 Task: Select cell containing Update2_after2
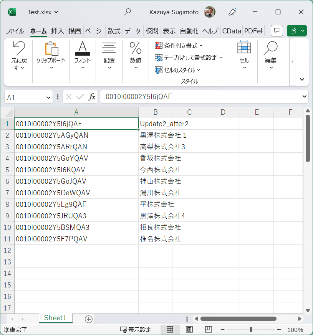pos(156,124)
